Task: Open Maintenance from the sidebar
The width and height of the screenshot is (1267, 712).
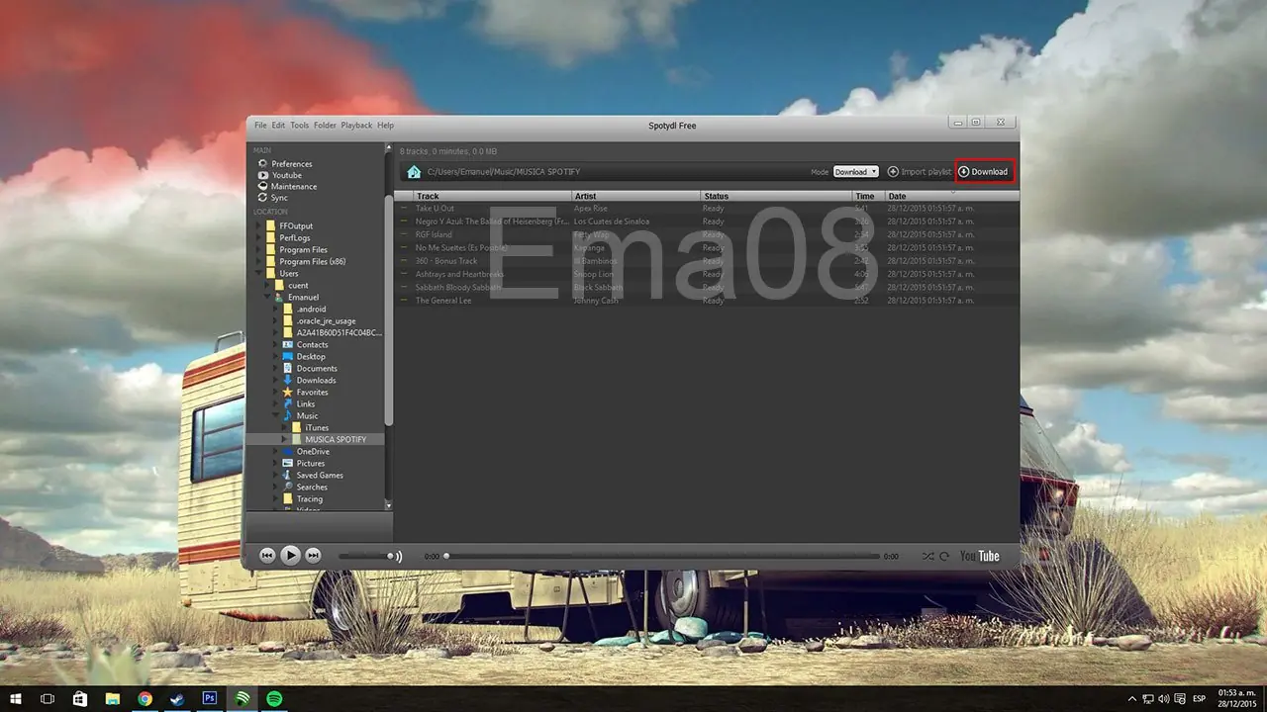Action: (287, 186)
